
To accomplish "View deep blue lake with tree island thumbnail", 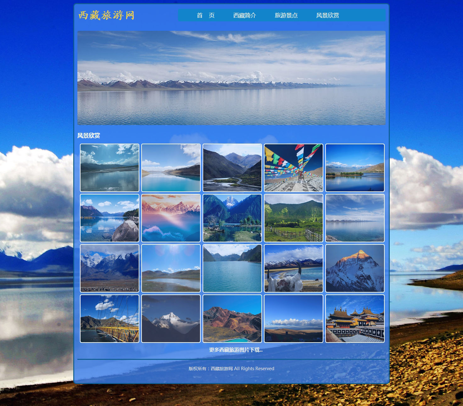I will [x=355, y=168].
